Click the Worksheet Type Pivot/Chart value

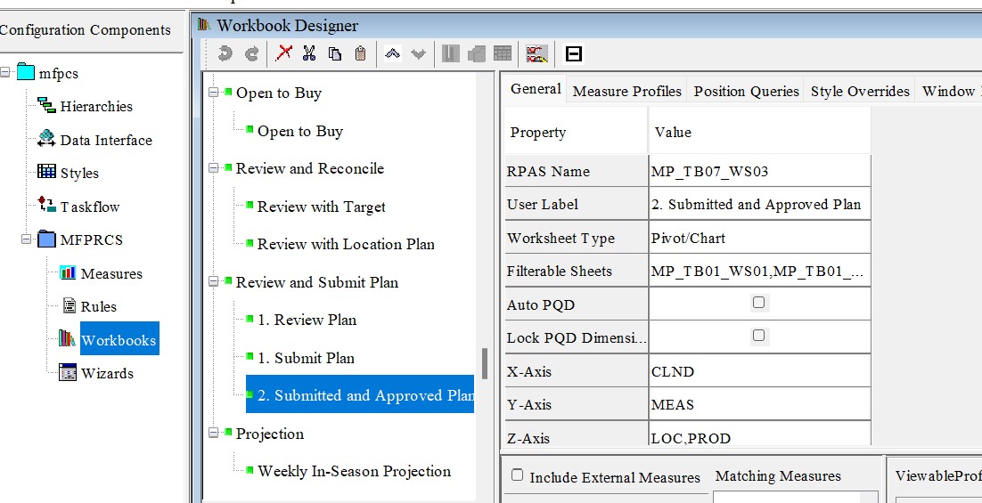click(x=760, y=238)
